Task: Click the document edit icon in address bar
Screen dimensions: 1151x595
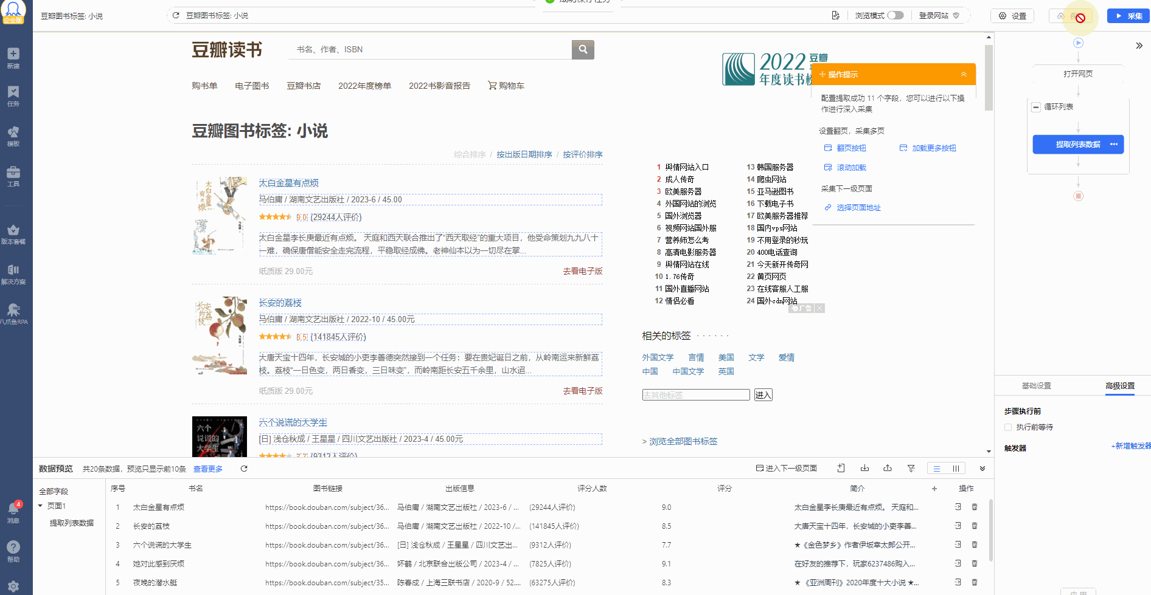Action: 836,15
